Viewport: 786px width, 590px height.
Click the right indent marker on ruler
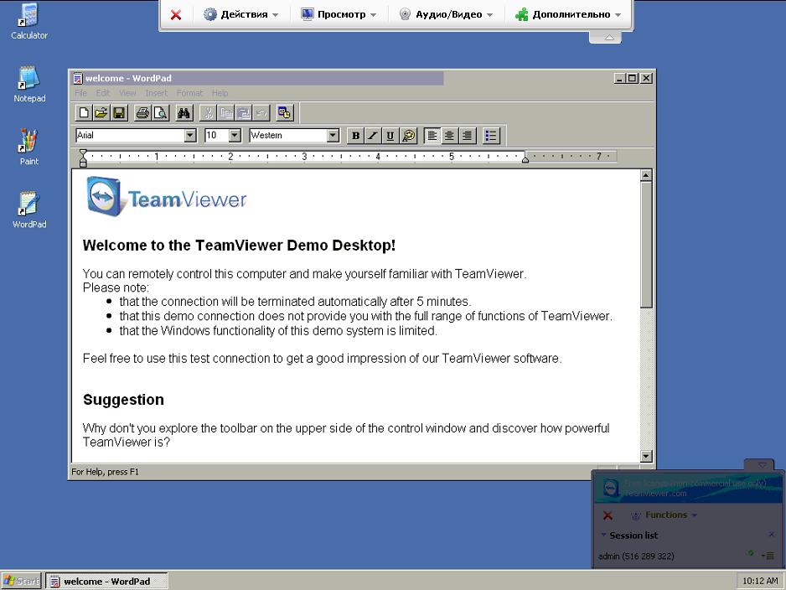tap(525, 159)
